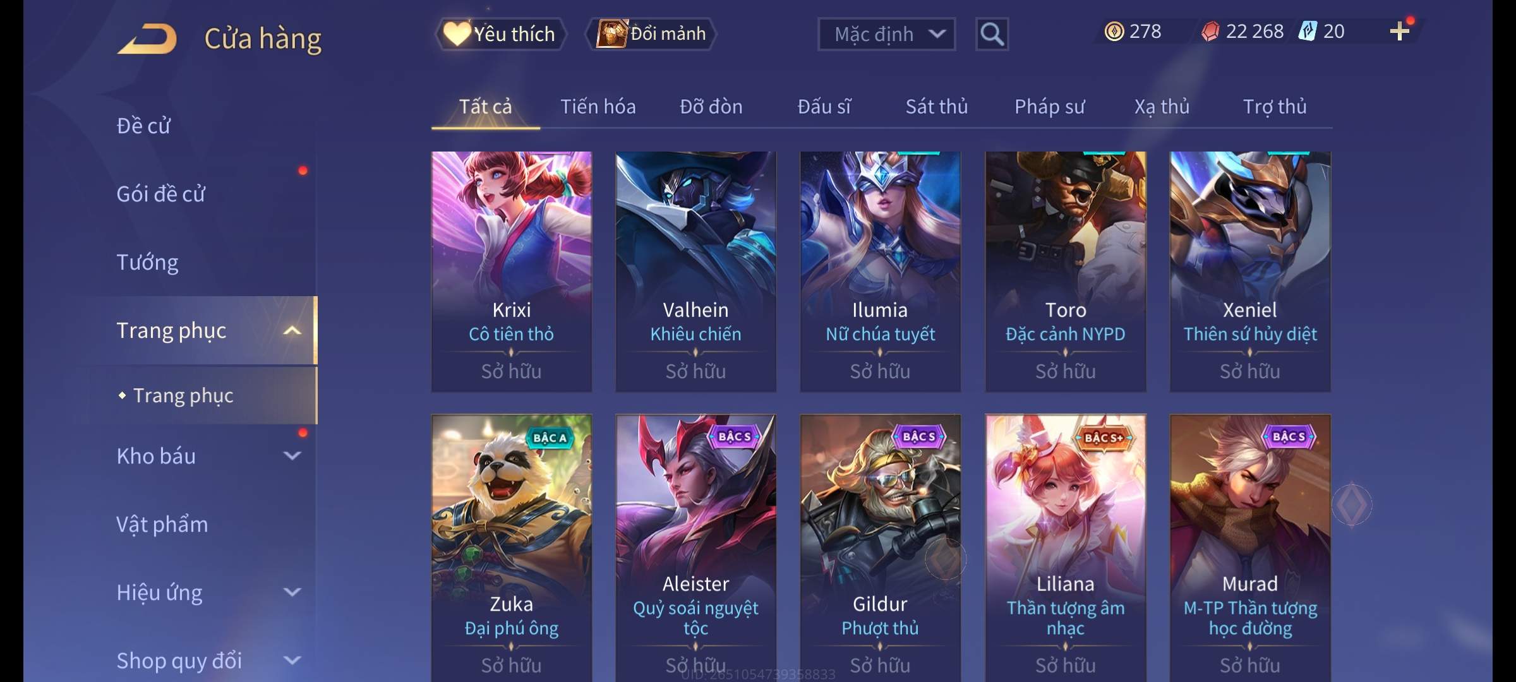Tap the plus icon to add currency
Viewport: 1516px width, 682px height.
pyautogui.click(x=1400, y=32)
